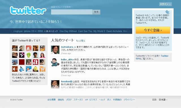181x108 pixels.
Task: Click © 2010 Twitter copyright text
Action: [16, 100]
